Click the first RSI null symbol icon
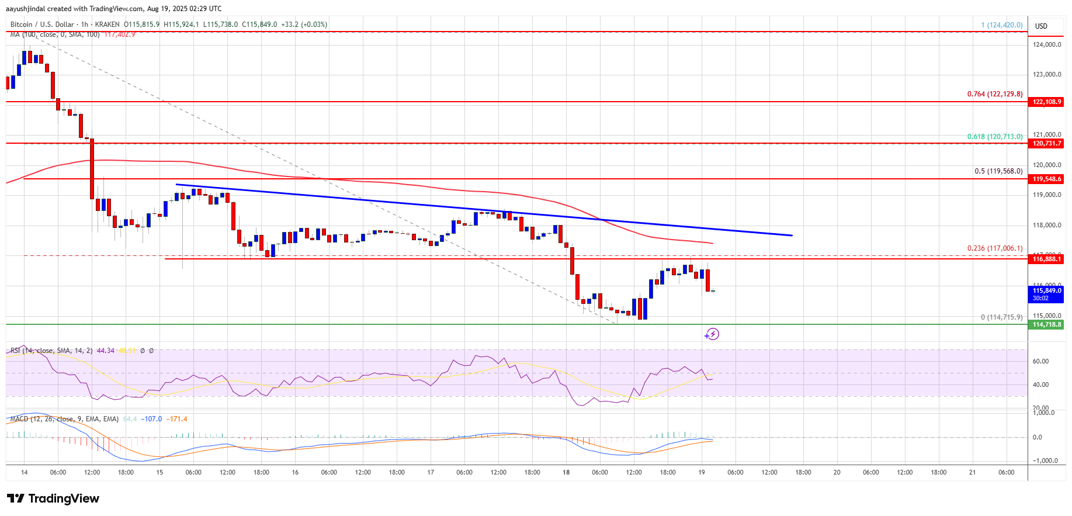This screenshot has width=1072, height=516. click(x=143, y=351)
